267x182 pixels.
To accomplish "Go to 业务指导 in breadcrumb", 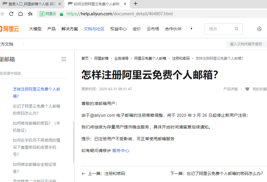I will (121, 59).
